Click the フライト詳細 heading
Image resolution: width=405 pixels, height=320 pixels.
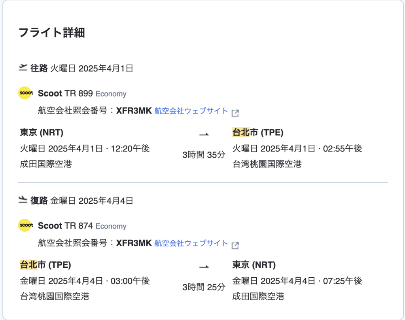[x=52, y=33]
